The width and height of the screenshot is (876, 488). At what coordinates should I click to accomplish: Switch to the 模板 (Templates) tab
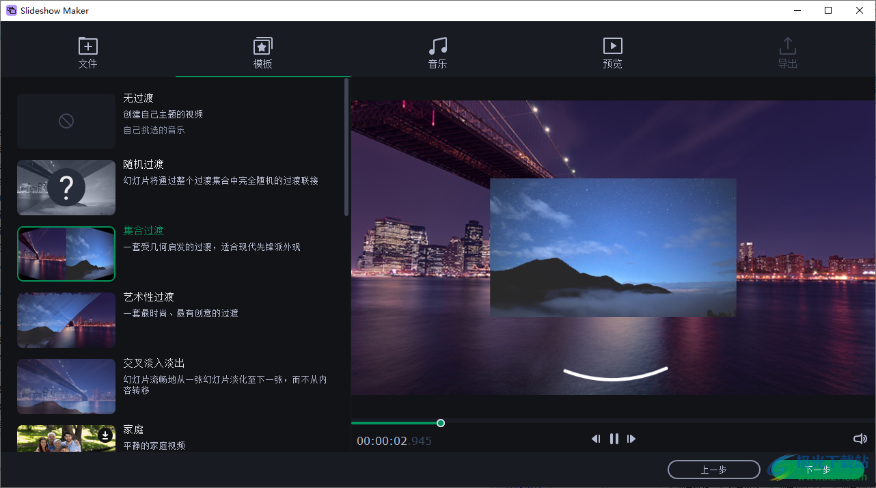[x=262, y=53]
